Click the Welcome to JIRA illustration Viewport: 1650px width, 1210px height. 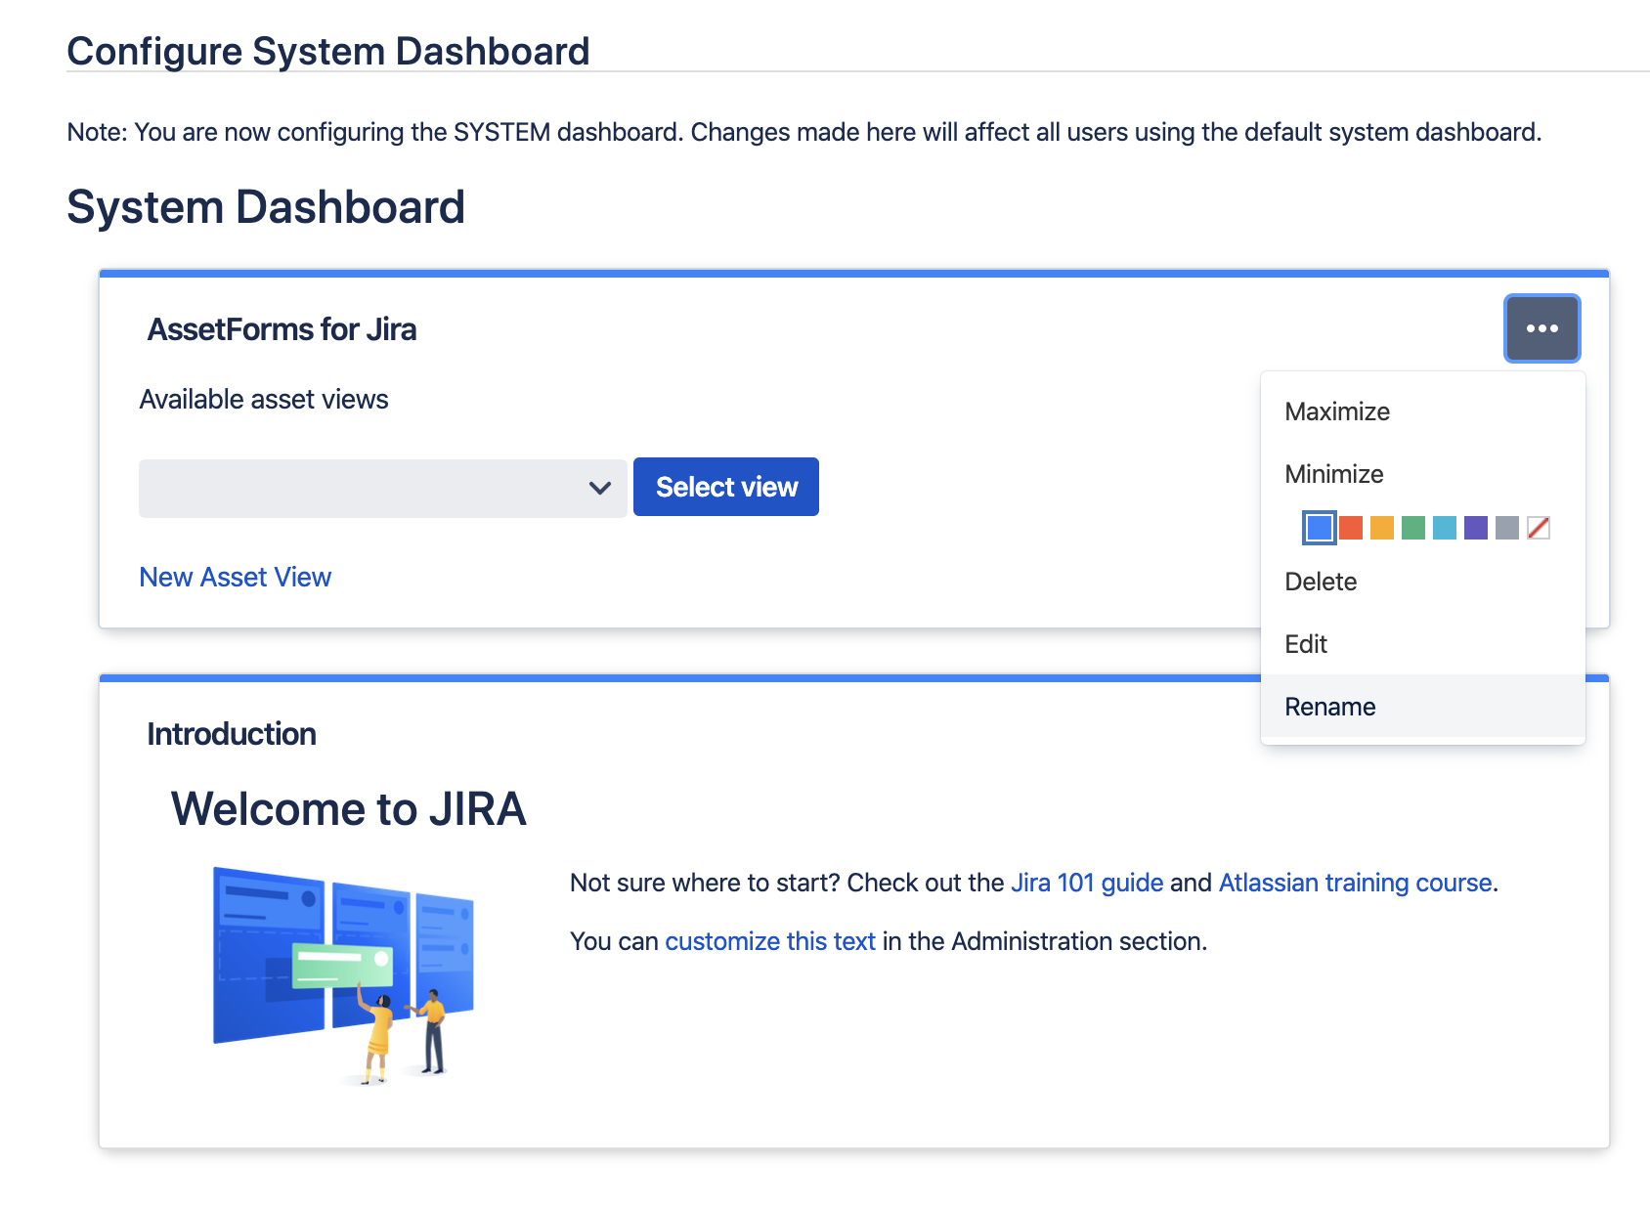[343, 975]
